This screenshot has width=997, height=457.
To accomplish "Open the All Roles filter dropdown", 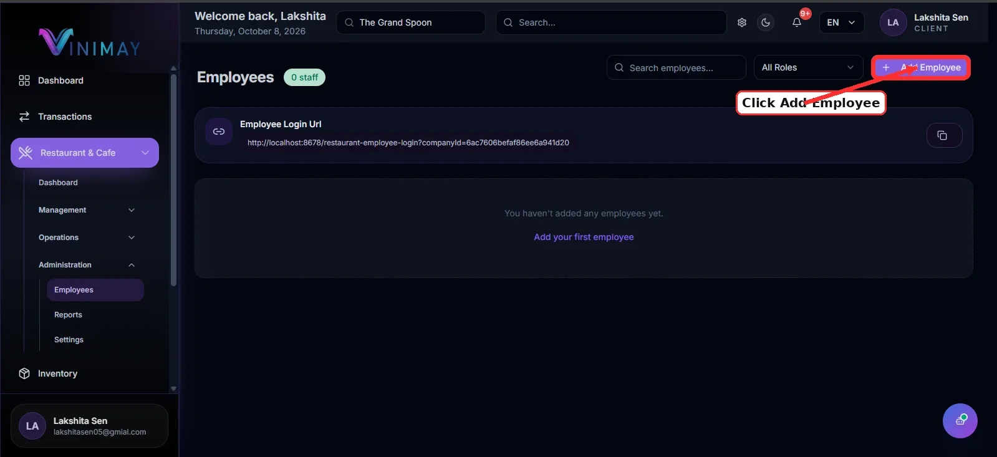I will click(x=808, y=67).
